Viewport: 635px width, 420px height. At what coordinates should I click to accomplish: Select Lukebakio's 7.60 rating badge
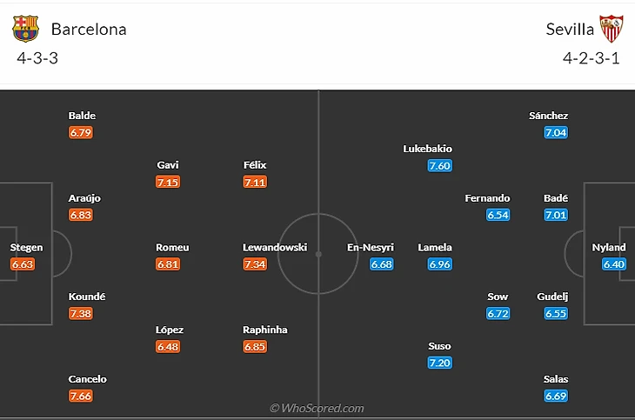[x=439, y=166]
